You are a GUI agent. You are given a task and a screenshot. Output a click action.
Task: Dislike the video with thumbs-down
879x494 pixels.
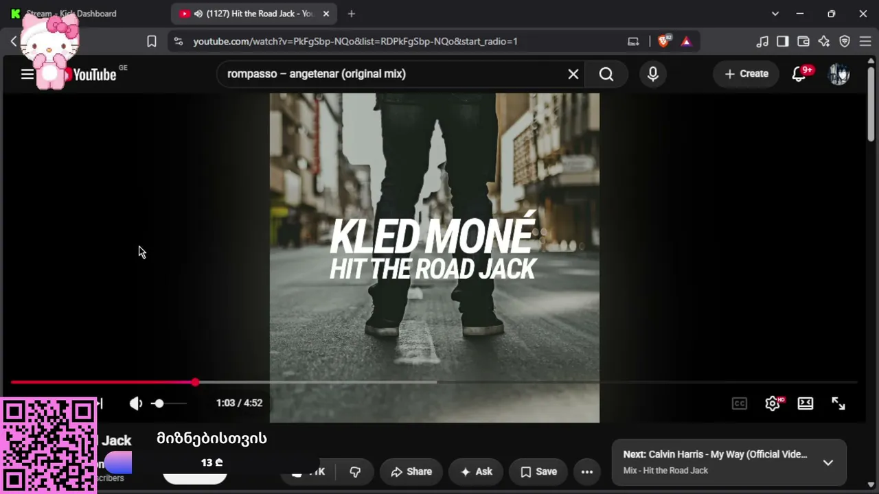click(356, 471)
